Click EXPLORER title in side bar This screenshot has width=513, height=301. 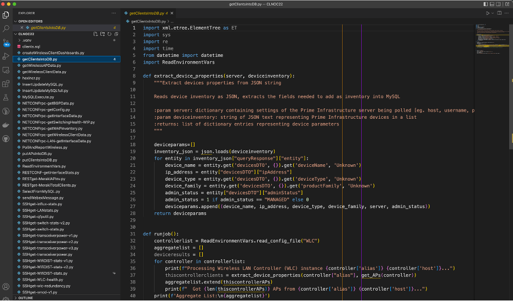point(26,13)
